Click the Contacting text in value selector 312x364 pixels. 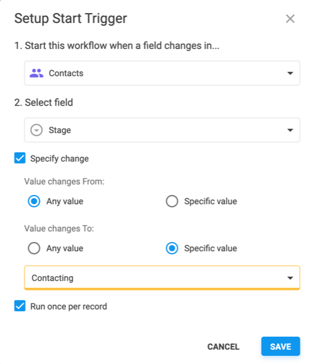coord(53,278)
